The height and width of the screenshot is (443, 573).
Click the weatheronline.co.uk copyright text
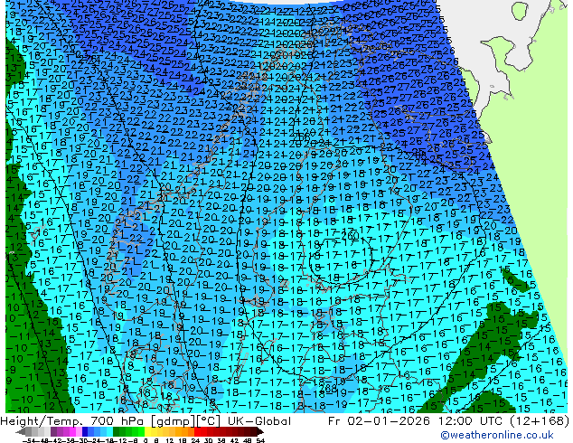(x=497, y=435)
